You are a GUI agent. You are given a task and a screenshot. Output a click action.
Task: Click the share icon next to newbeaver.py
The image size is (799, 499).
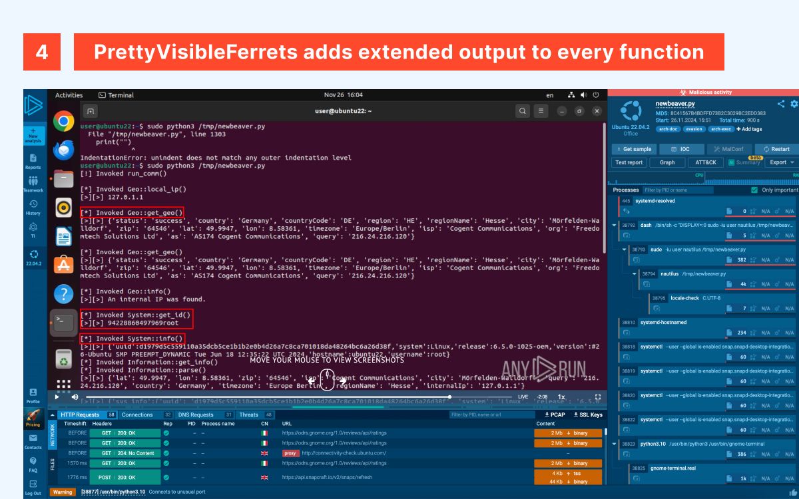coord(781,104)
